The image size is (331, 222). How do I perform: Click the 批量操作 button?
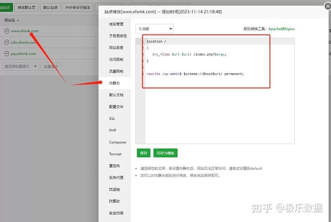[x=51, y=66]
